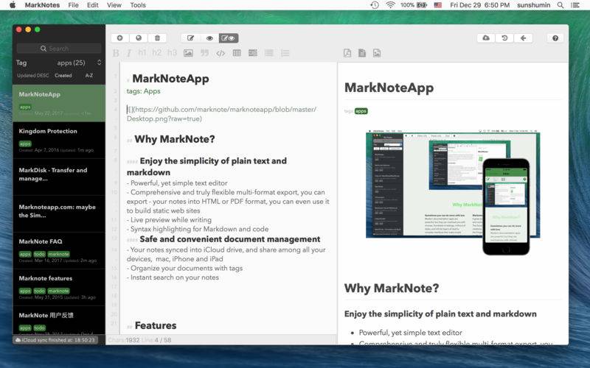
Task: Select the MarkNoteApp note in list
Action: click(x=59, y=103)
